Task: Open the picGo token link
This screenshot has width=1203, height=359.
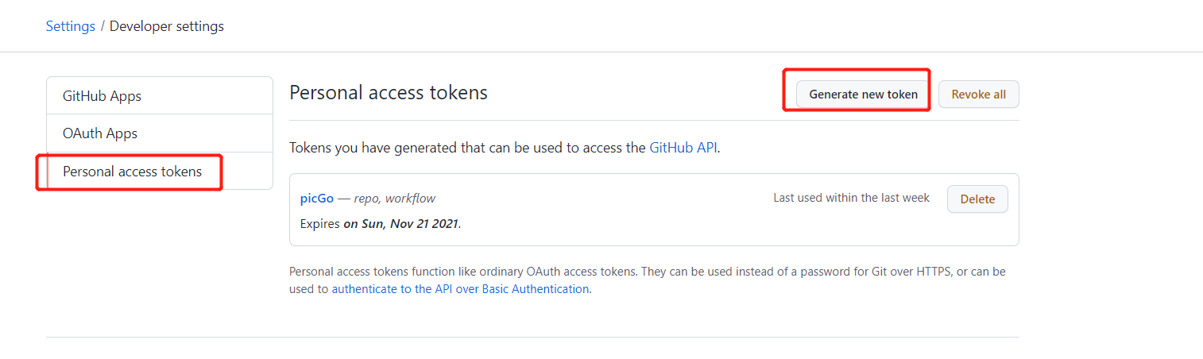Action: (x=317, y=199)
